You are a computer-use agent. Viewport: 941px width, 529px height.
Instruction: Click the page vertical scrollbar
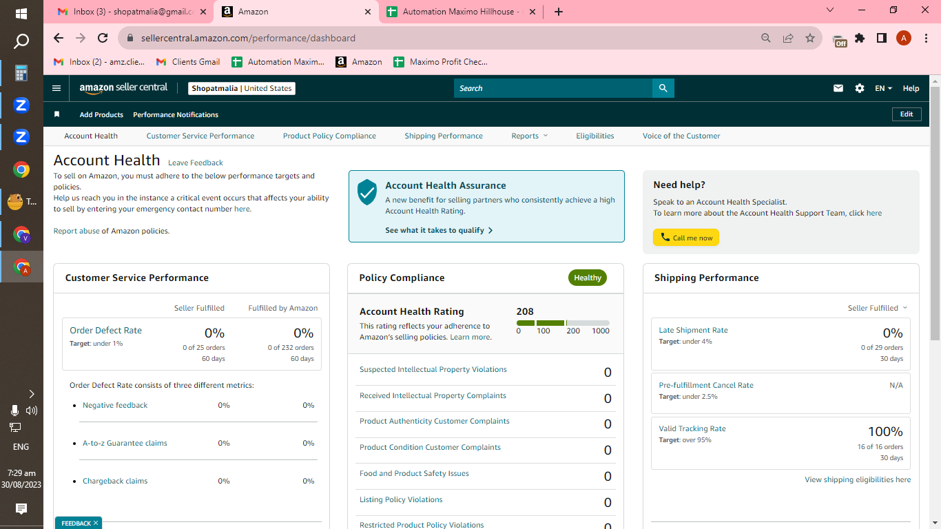click(x=935, y=214)
